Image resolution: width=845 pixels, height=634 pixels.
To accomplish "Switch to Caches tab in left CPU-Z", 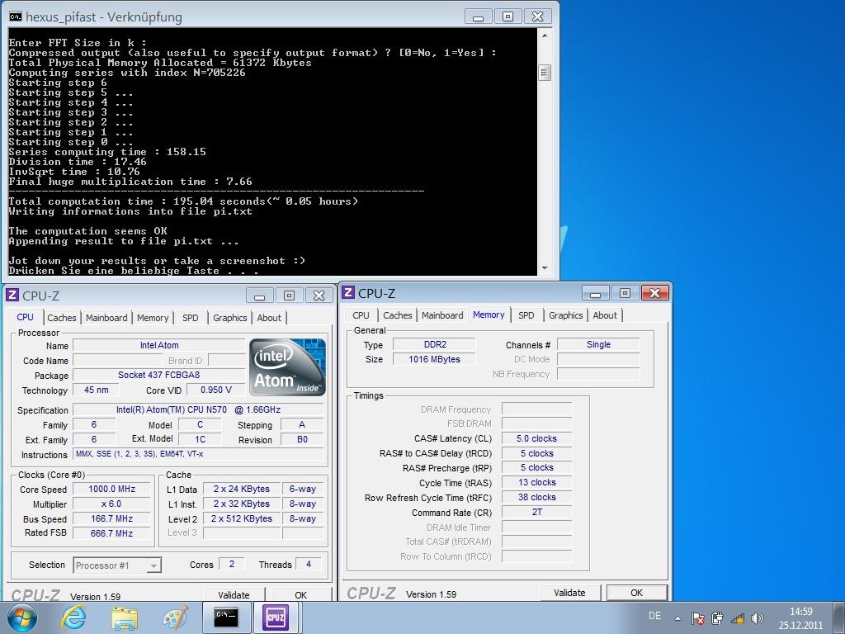I will point(61,318).
